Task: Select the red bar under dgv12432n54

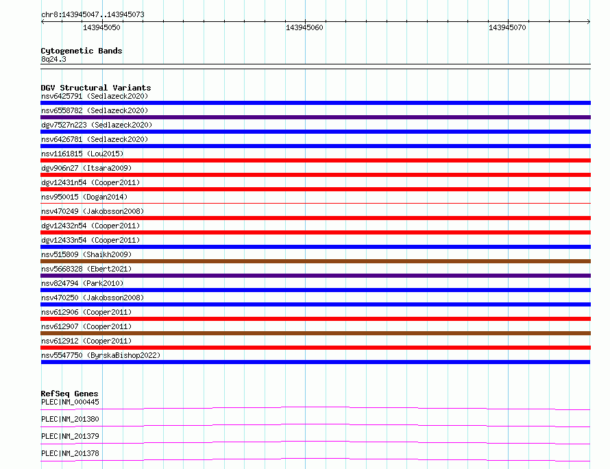Action: (x=315, y=232)
